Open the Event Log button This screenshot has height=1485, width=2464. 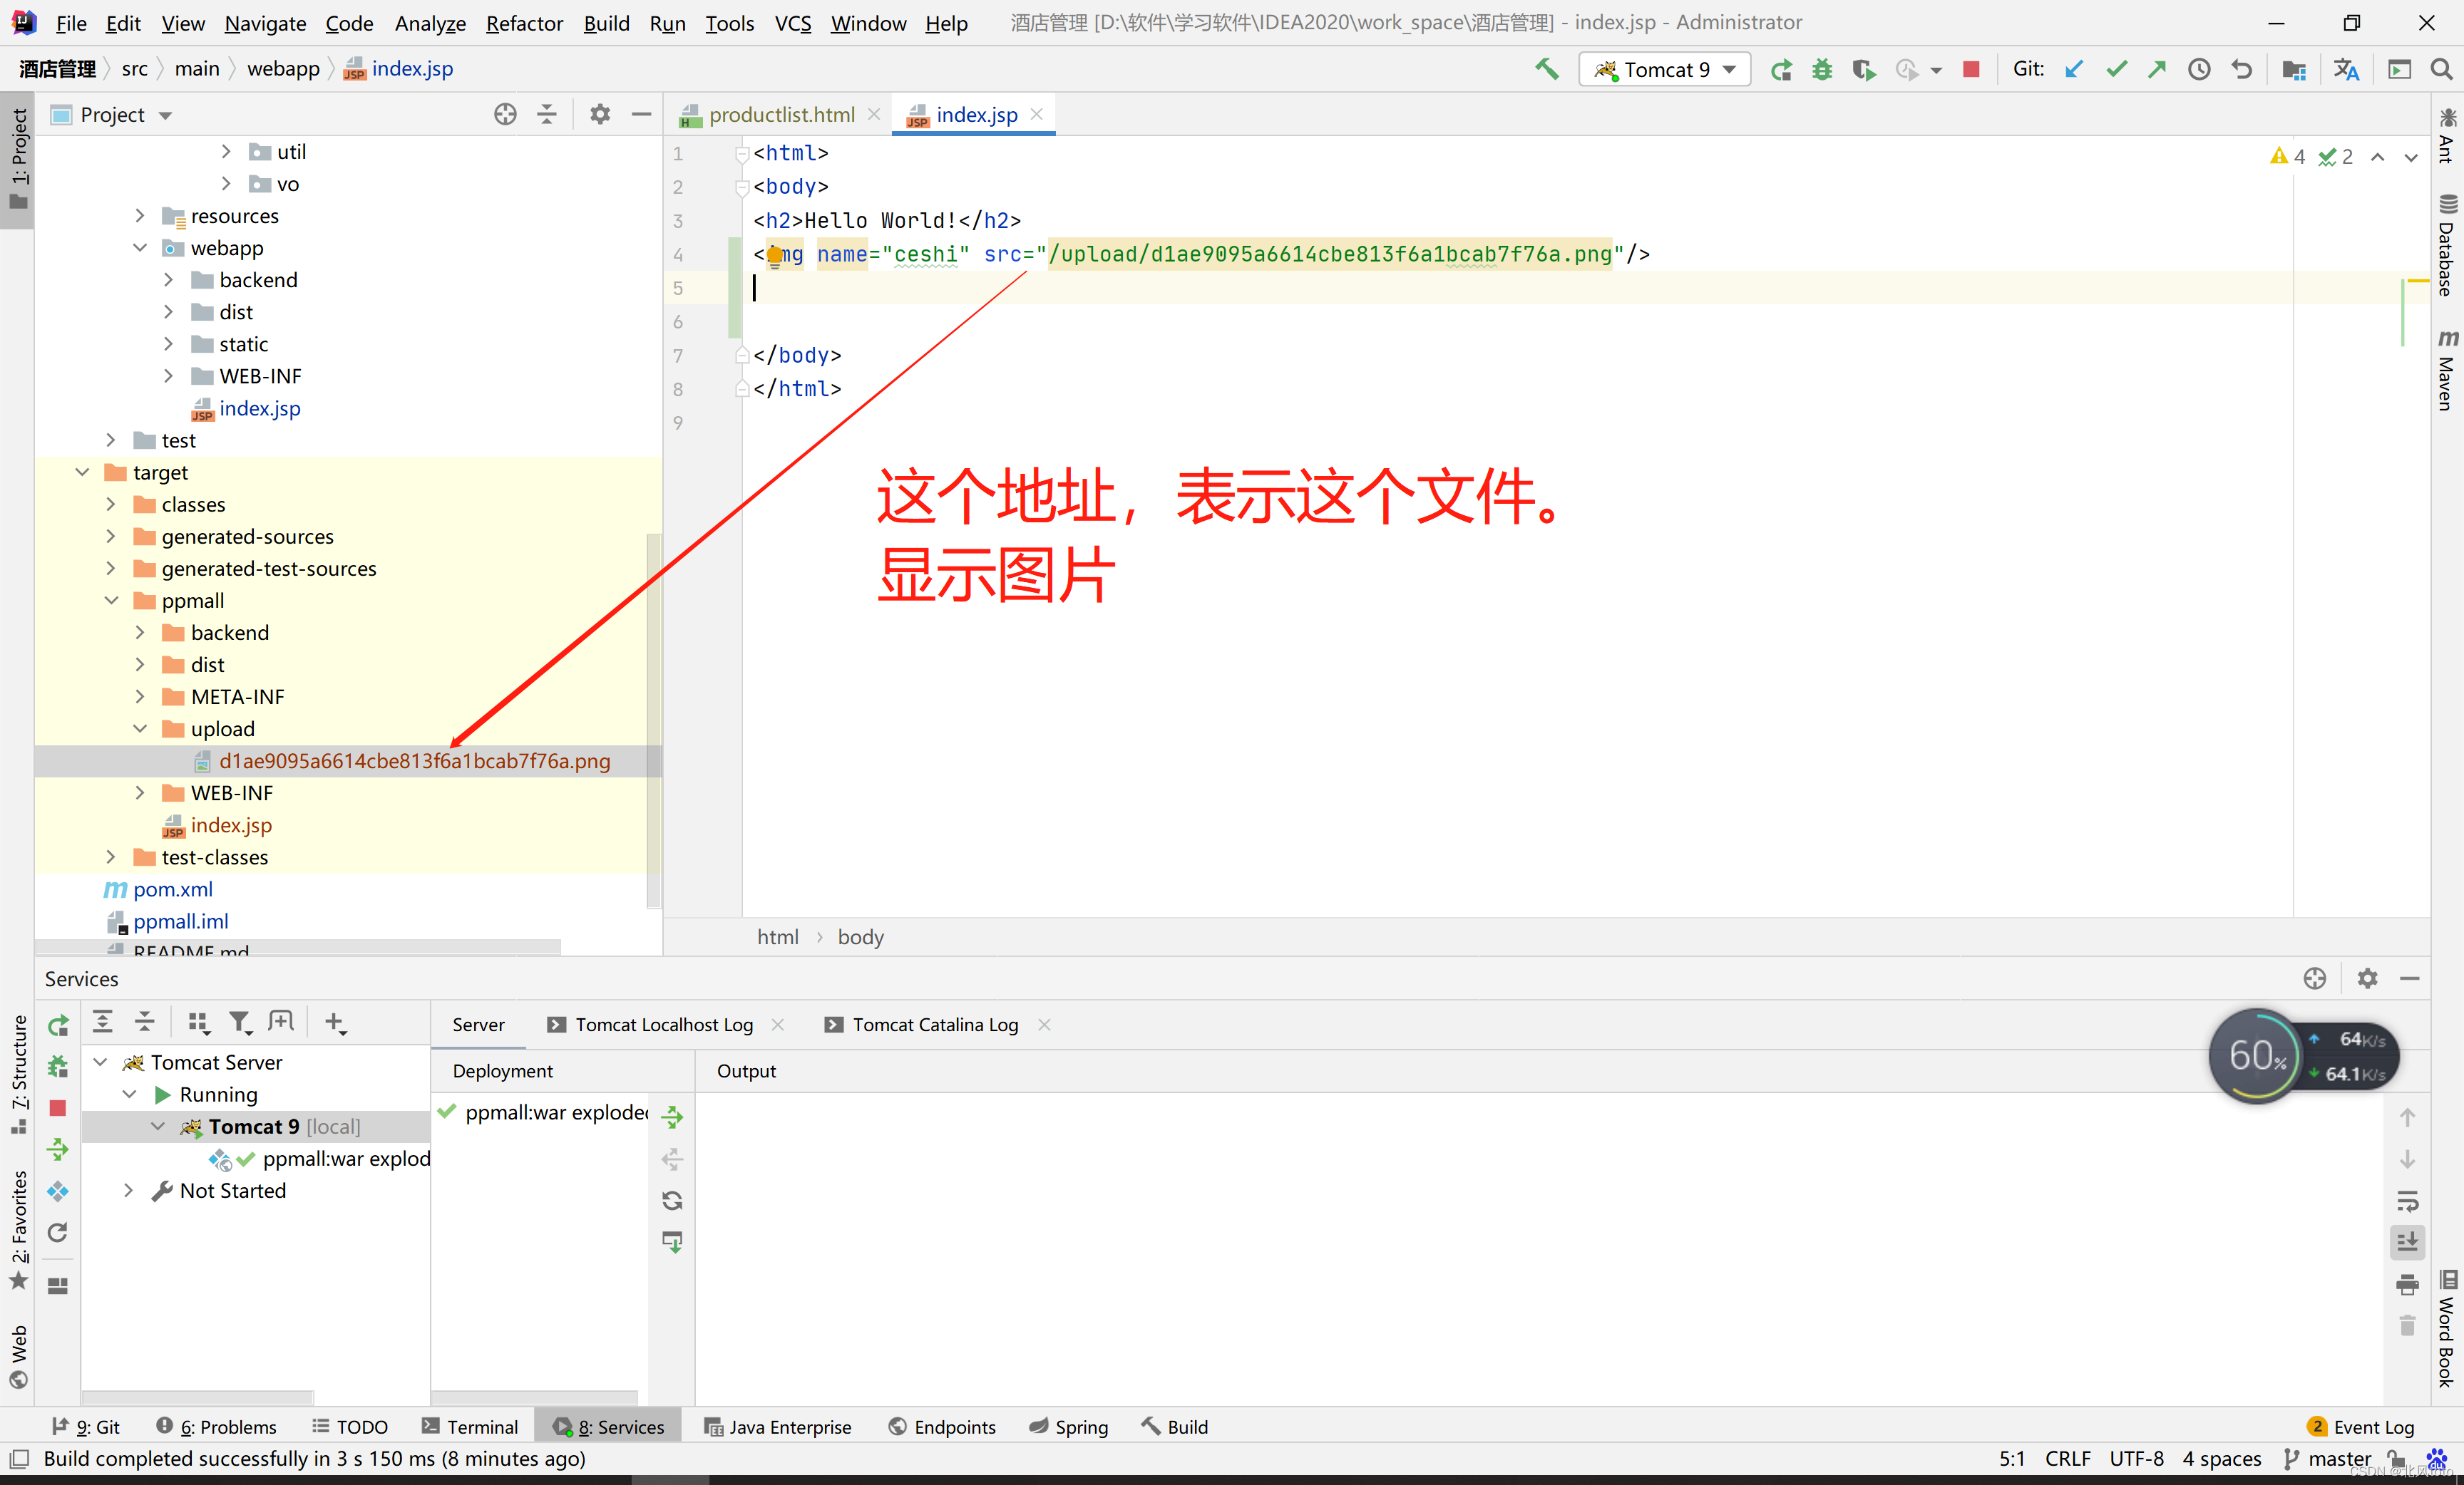(x=2361, y=1426)
